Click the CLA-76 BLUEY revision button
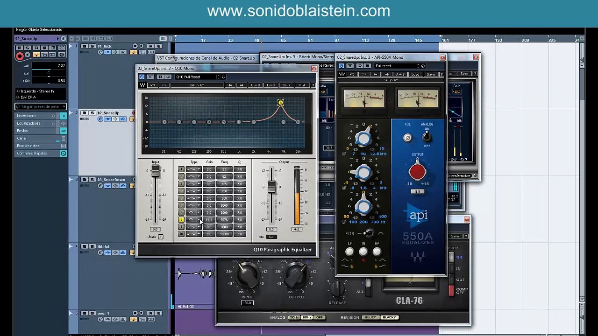The width and height of the screenshot is (598, 336). (x=370, y=317)
